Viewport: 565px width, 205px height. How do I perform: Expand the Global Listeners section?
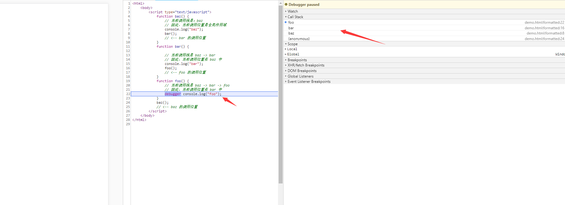[x=300, y=76]
